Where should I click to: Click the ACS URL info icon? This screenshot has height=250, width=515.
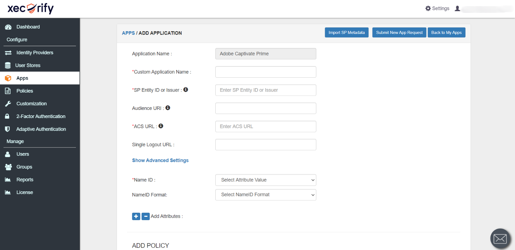(161, 126)
